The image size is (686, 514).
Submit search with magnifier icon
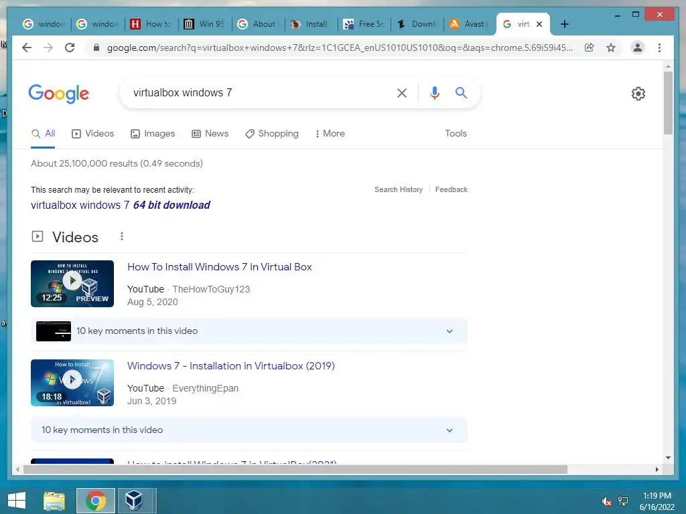click(461, 92)
